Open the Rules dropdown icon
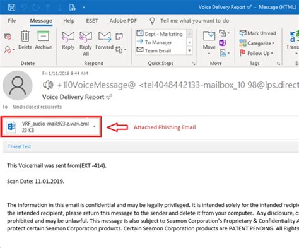This screenshot has height=248, width=299. click(x=224, y=33)
